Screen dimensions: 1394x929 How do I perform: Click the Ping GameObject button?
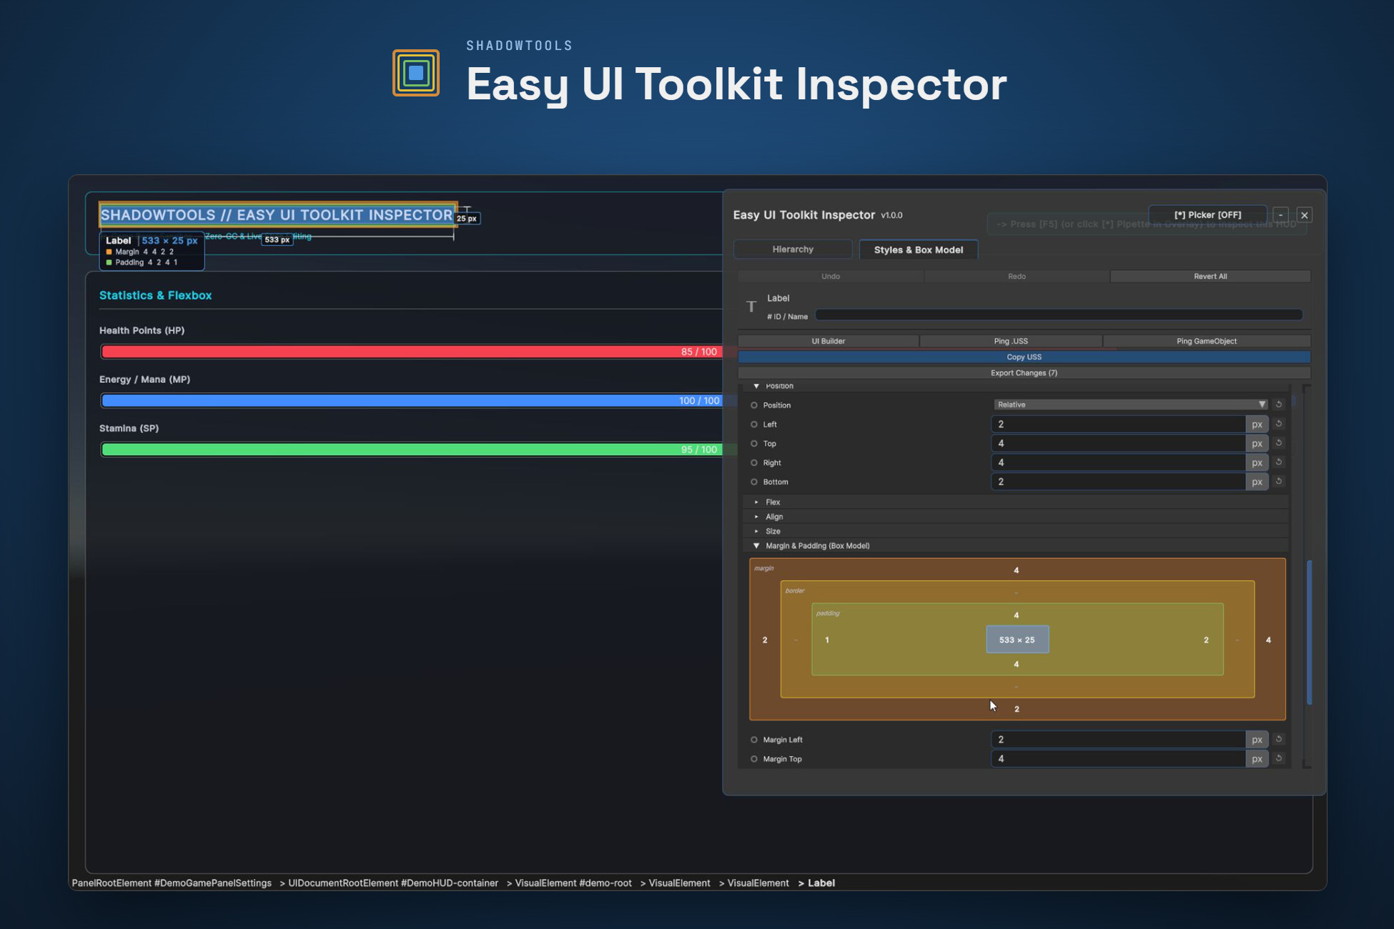click(x=1207, y=342)
